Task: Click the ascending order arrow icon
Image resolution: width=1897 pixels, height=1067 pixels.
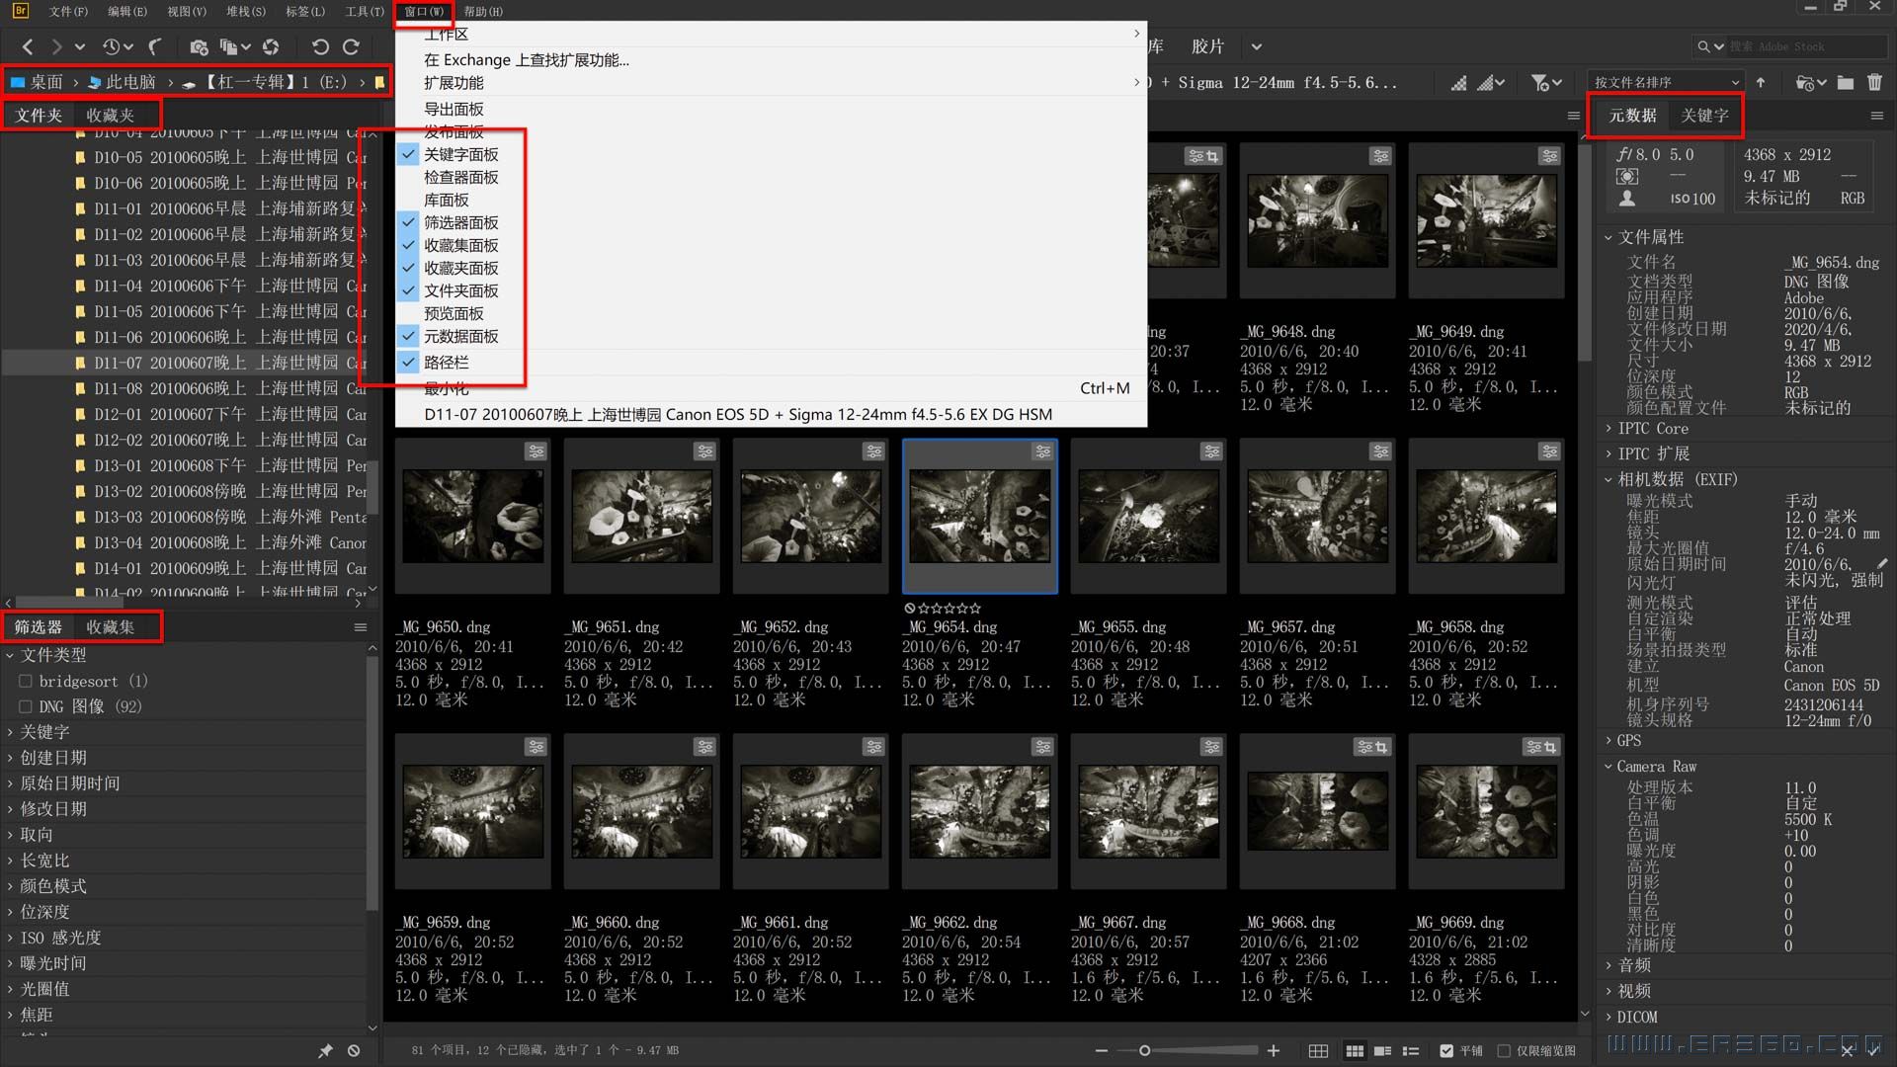Action: pyautogui.click(x=1761, y=82)
